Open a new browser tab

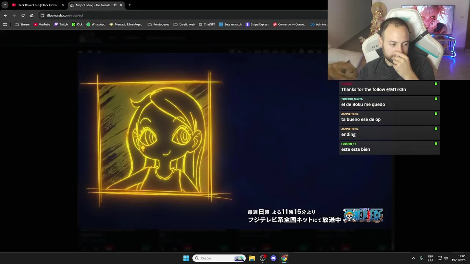[x=130, y=5]
